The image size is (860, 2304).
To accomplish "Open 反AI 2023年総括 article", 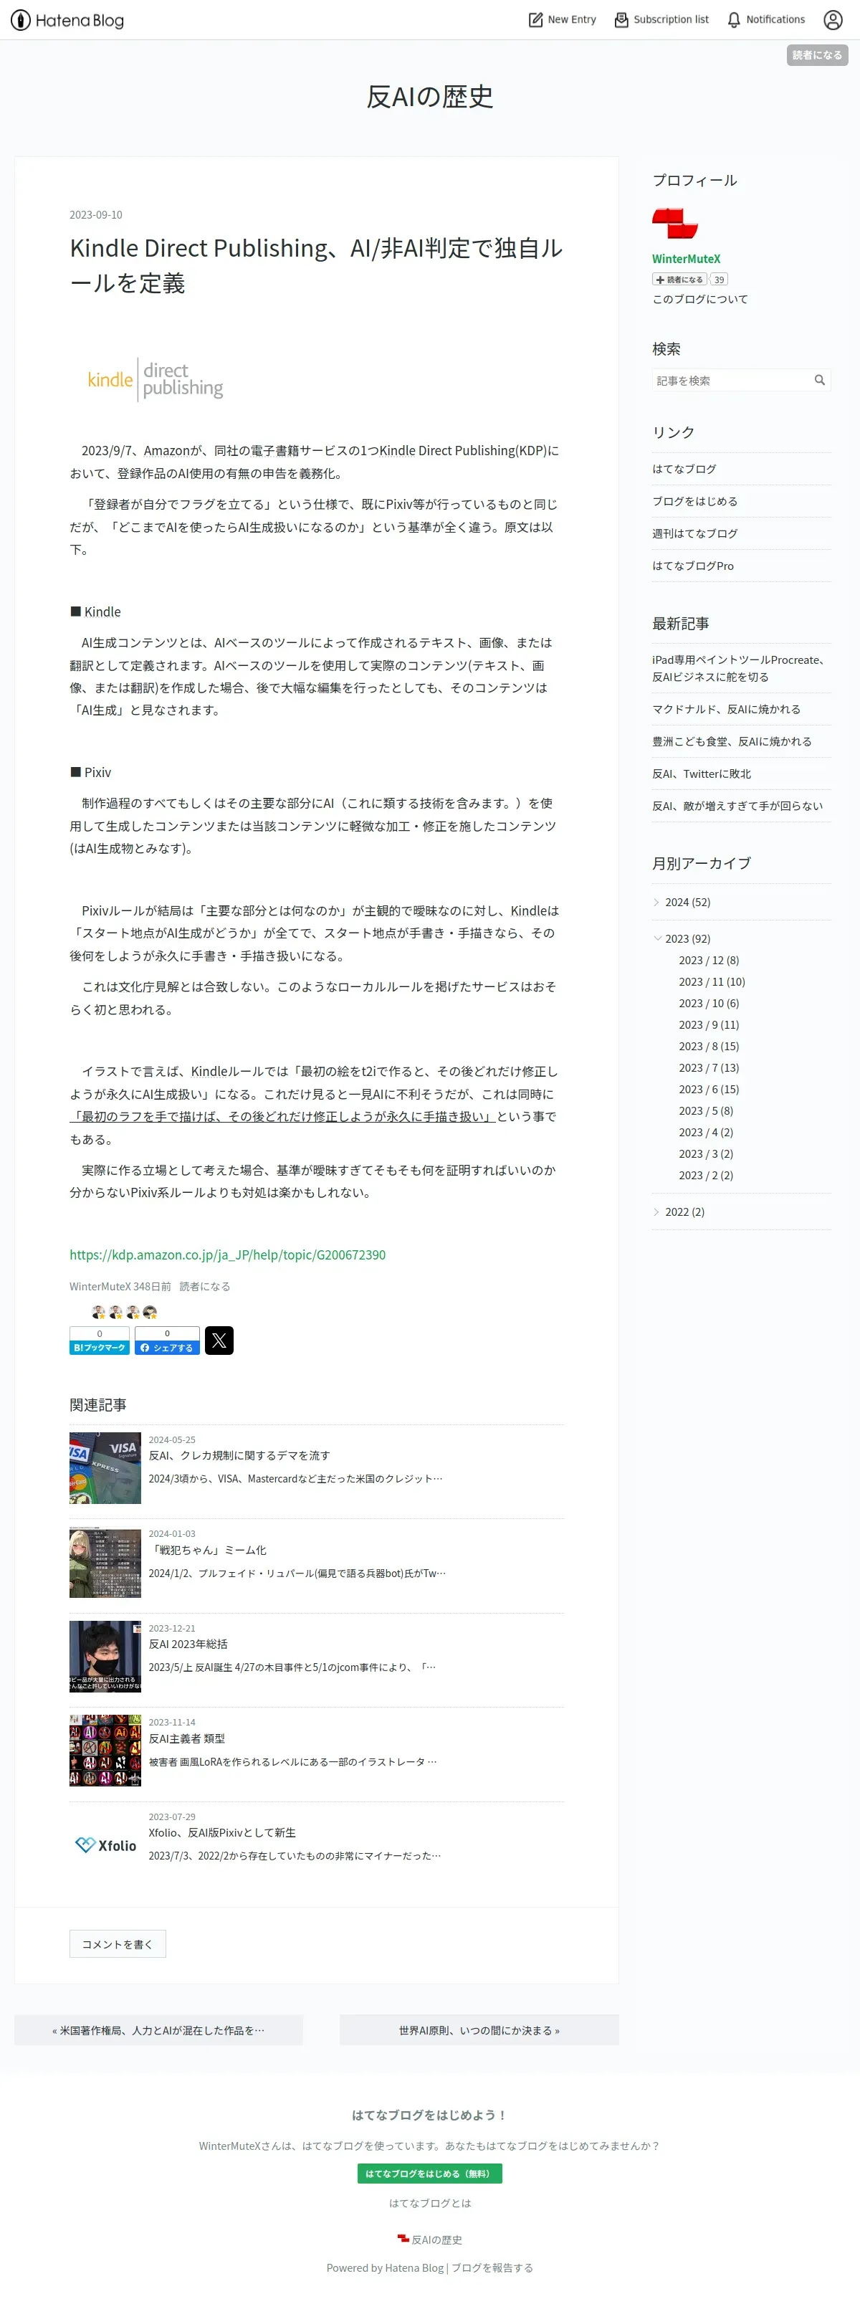I will 188,1644.
